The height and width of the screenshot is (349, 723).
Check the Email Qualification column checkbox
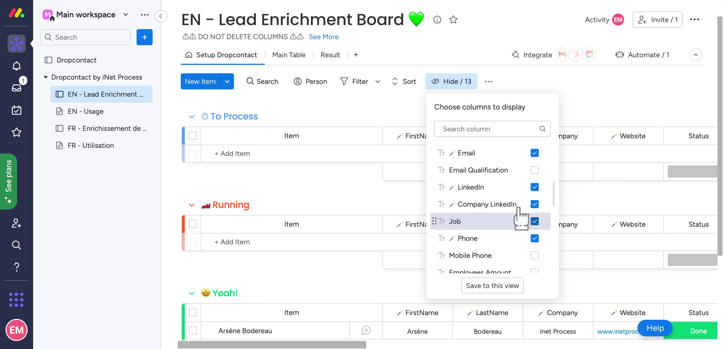(534, 170)
